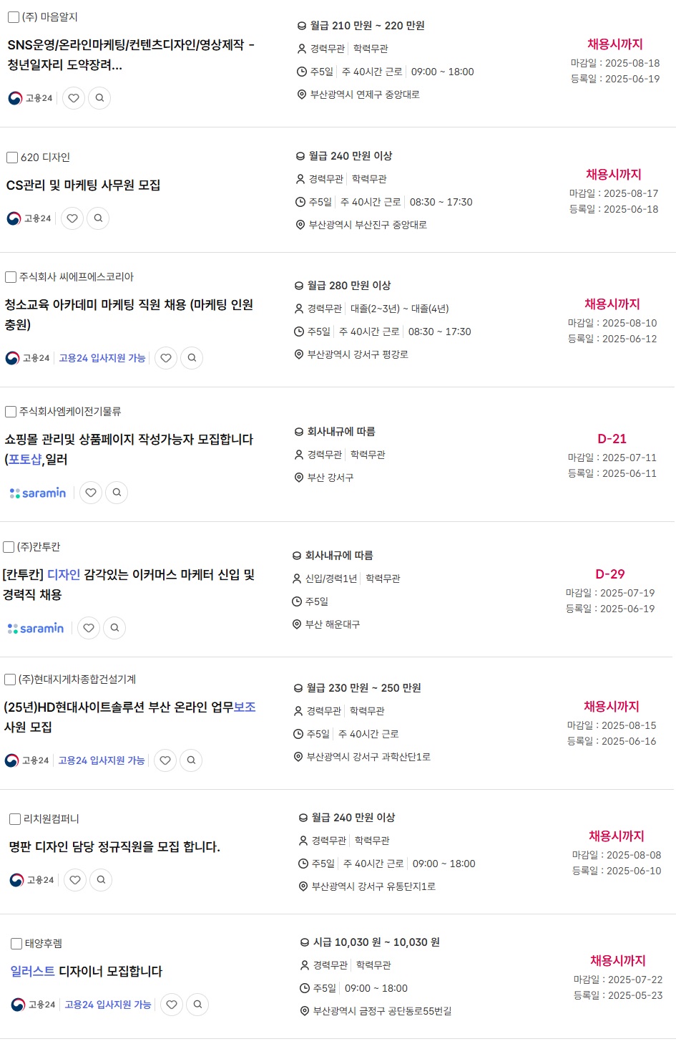Click 고용24 입사지원 가능 on 씨에프에스코리아 listing
Viewport: 676px width, 1049px height.
102,358
